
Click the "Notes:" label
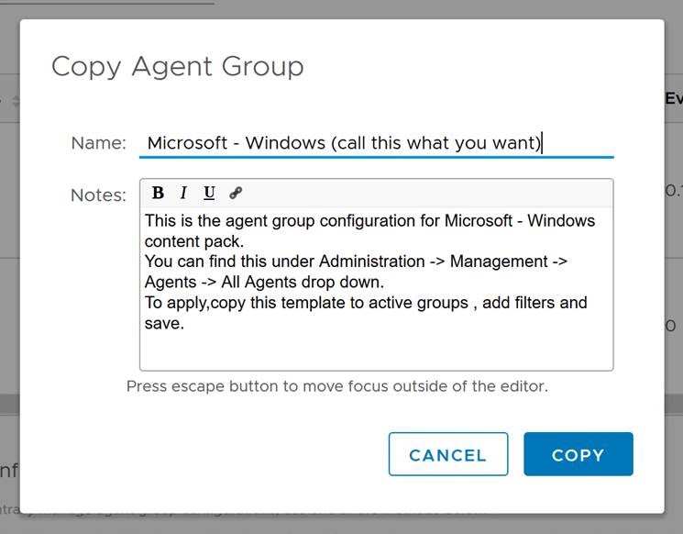[98, 195]
